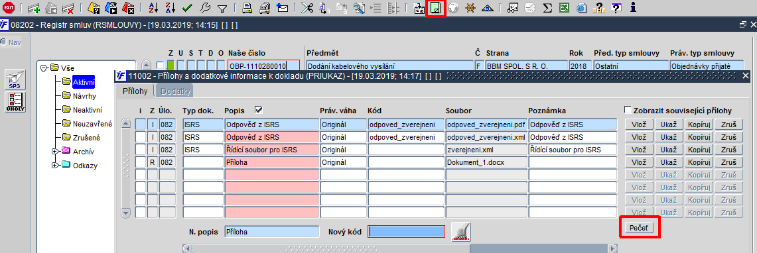Click the horizontal scrollbar right arrow
The width and height of the screenshot is (757, 253).
[x=612, y=248]
